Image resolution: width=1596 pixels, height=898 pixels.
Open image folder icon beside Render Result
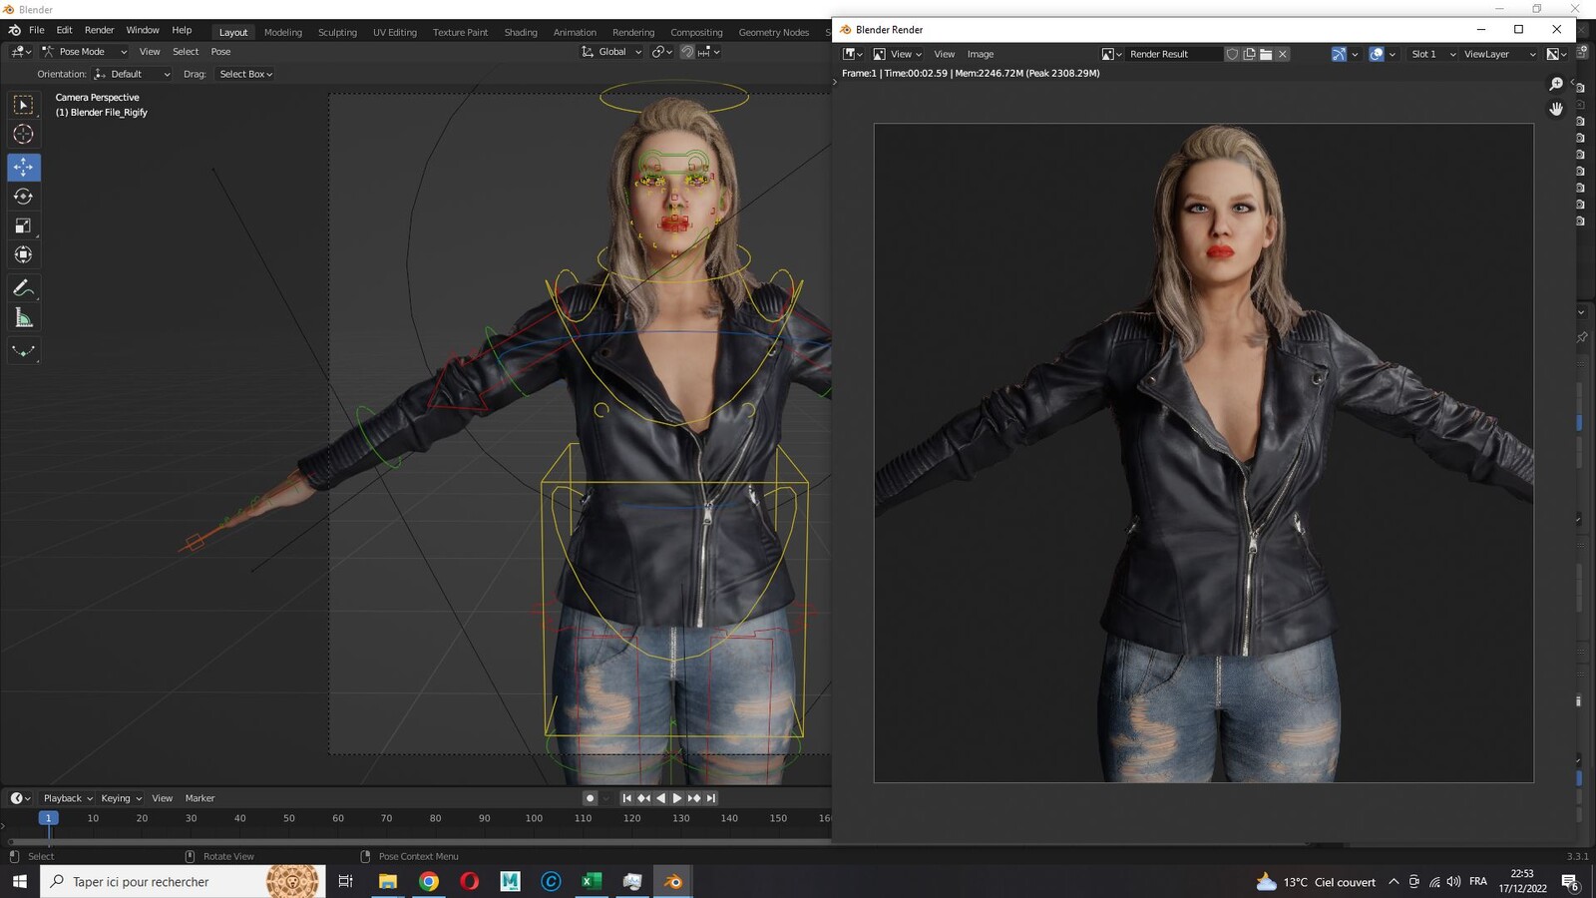1266,54
